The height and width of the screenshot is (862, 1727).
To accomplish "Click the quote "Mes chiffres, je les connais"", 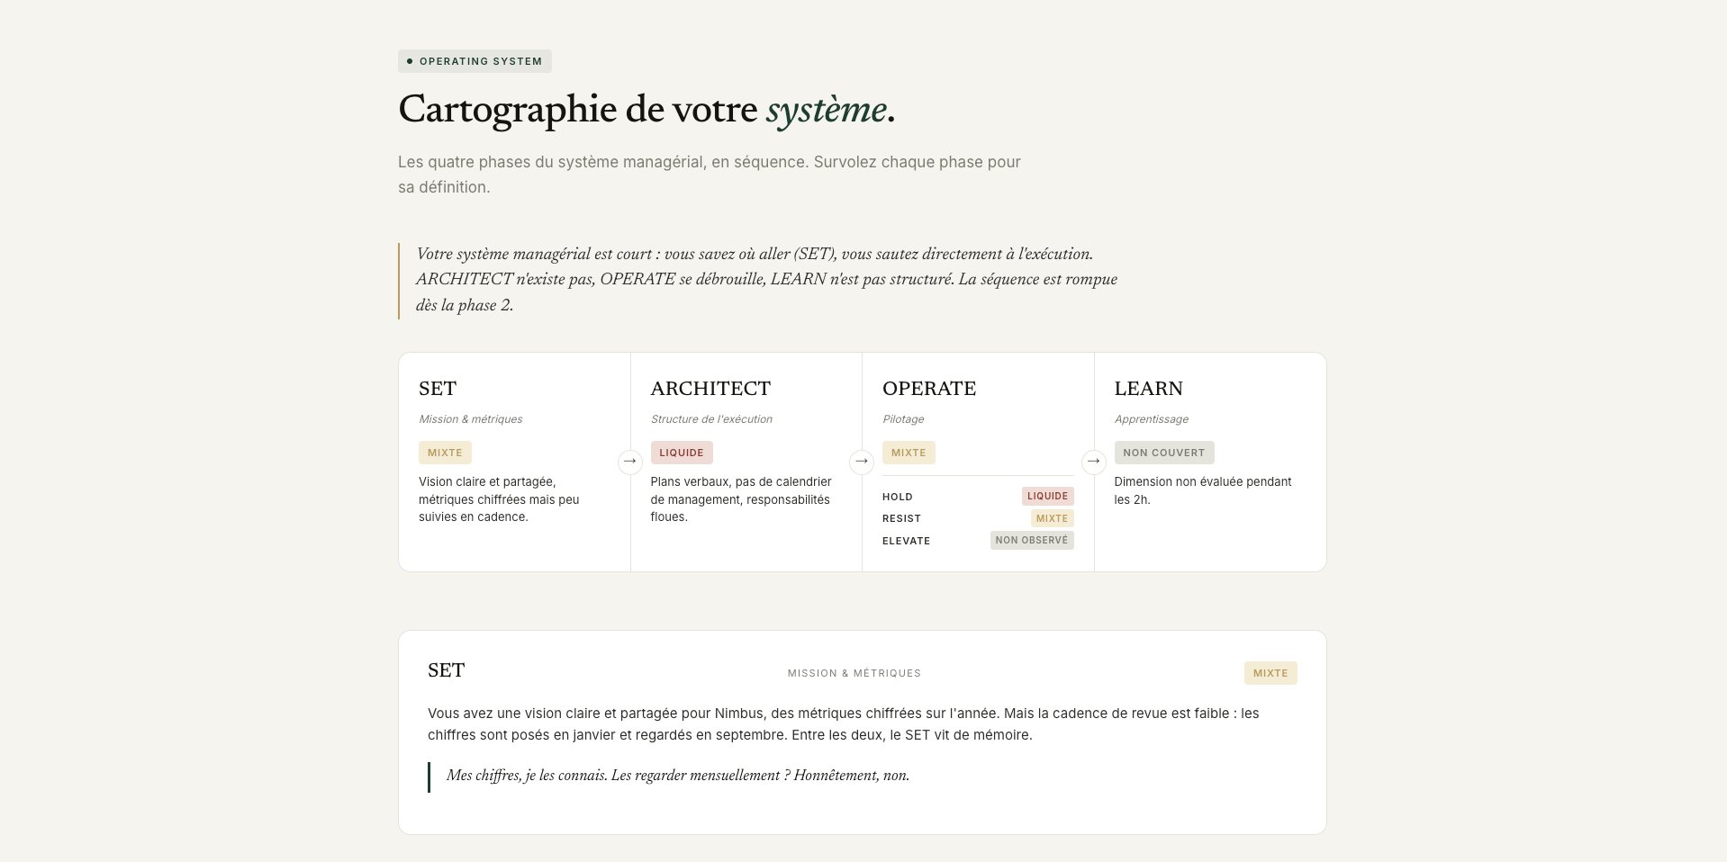I will pos(678,776).
